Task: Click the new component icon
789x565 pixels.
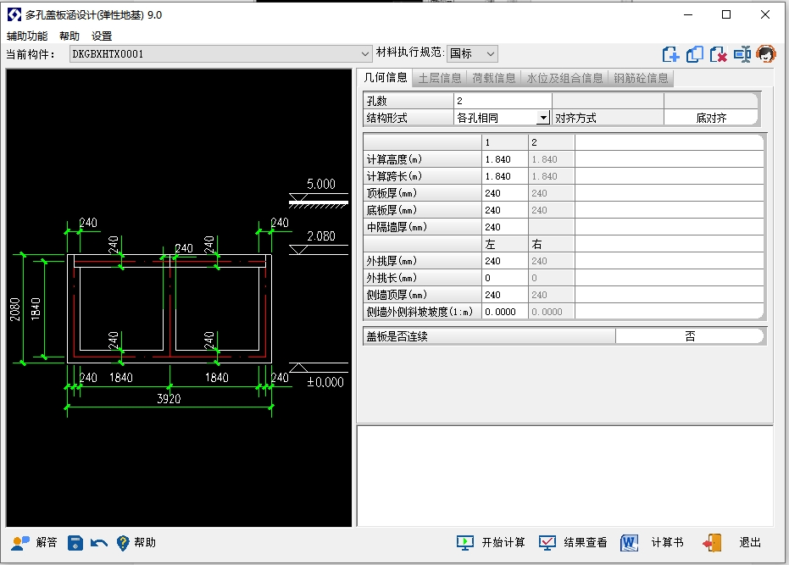Action: point(670,54)
